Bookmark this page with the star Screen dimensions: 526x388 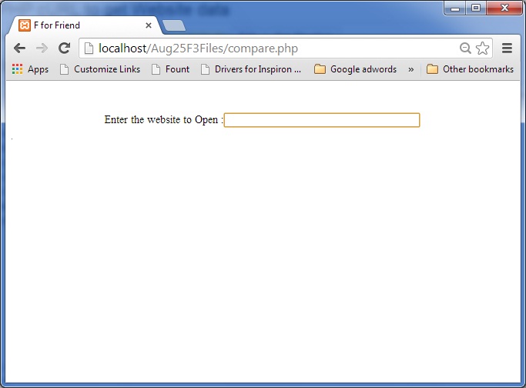point(482,48)
